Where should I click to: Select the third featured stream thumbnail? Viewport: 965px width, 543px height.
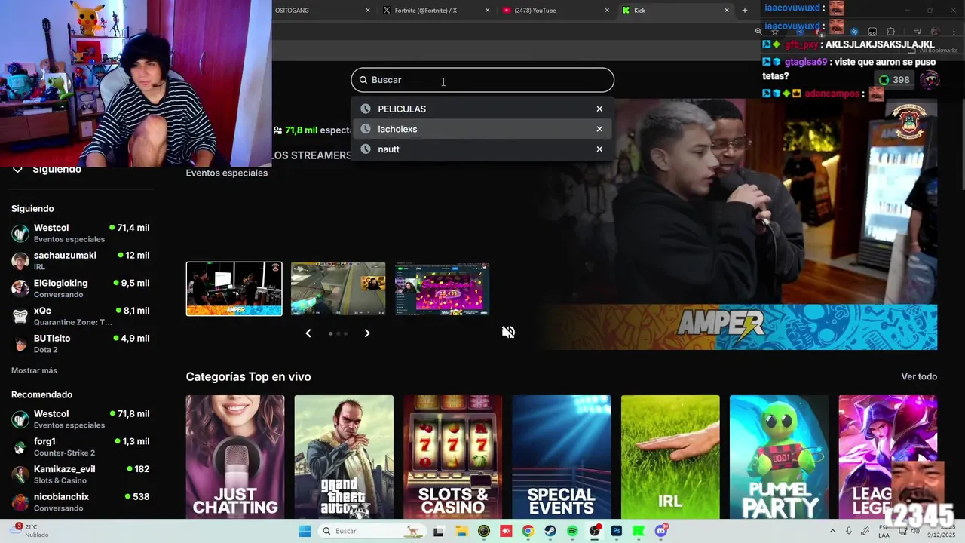tap(442, 289)
